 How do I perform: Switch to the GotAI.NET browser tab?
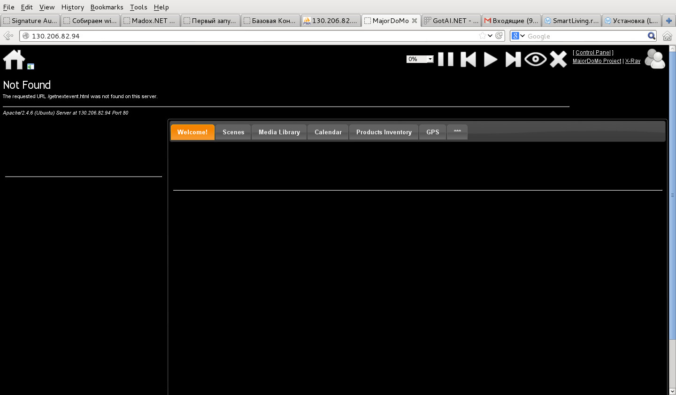coord(451,21)
